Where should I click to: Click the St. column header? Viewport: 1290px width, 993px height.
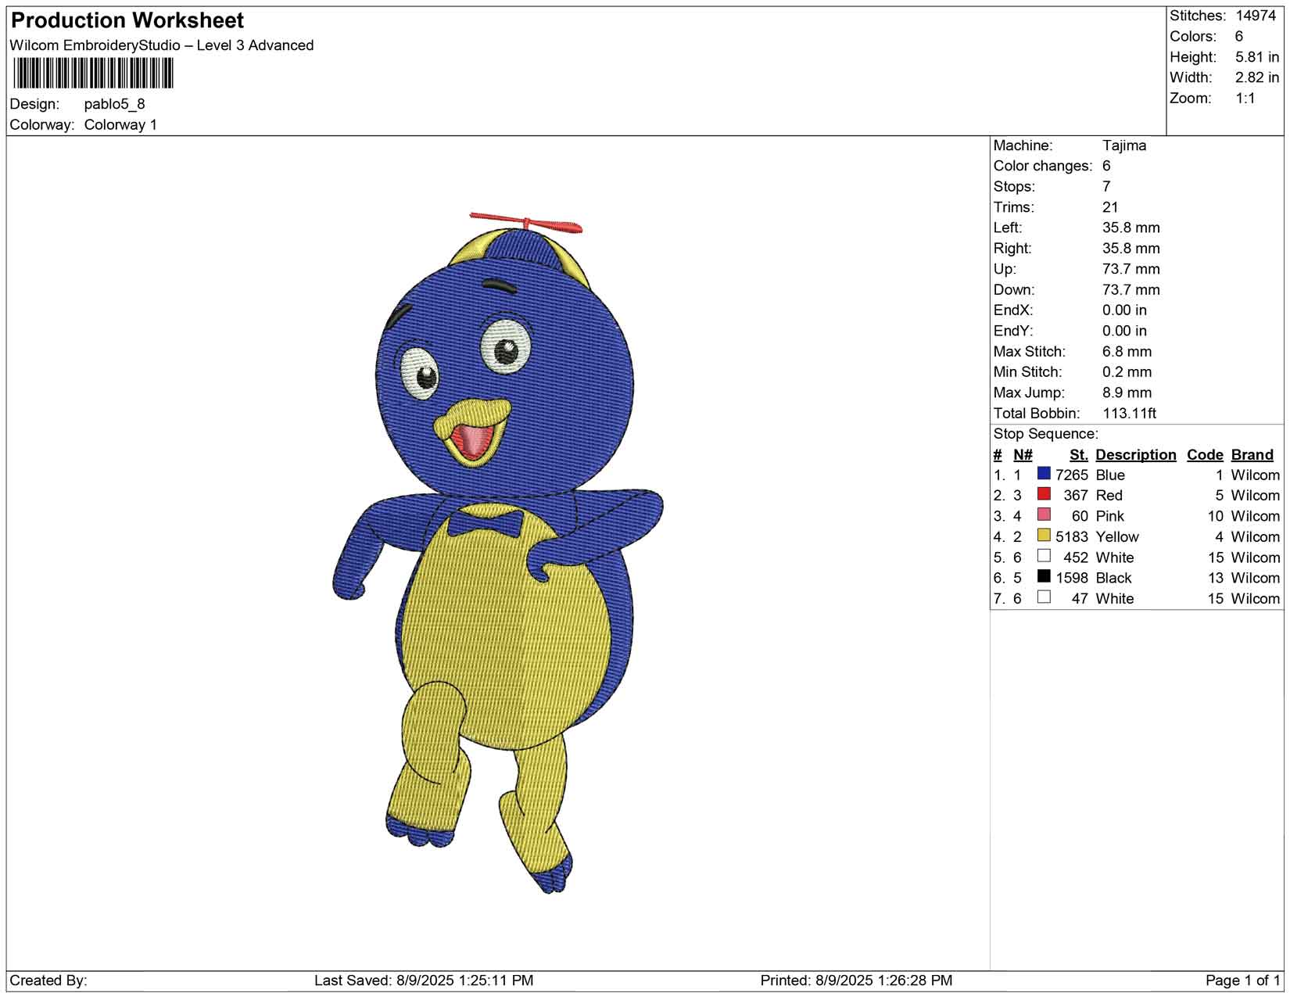point(1079,455)
